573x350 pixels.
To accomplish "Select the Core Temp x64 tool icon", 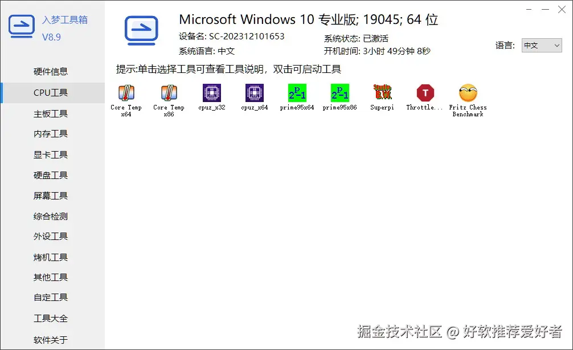I will [126, 93].
